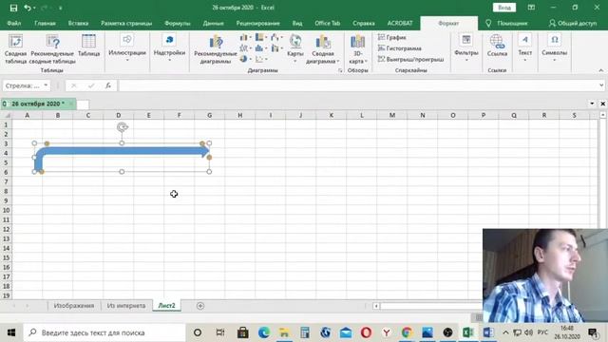
Task: Open Excel from the taskbar
Action: pos(468,332)
